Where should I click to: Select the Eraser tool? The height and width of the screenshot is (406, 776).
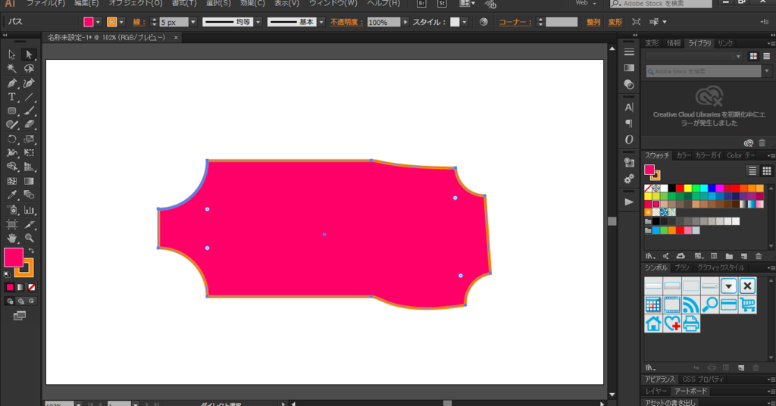click(29, 125)
